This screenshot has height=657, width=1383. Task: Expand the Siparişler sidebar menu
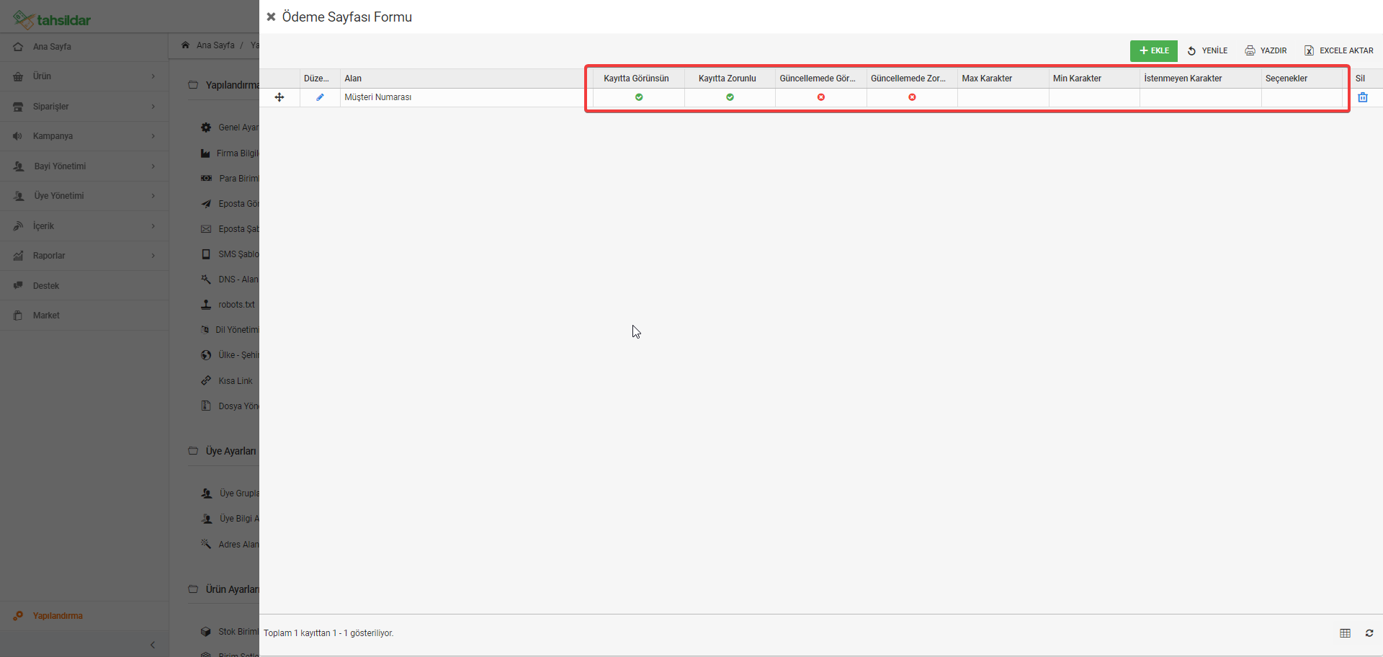84,107
